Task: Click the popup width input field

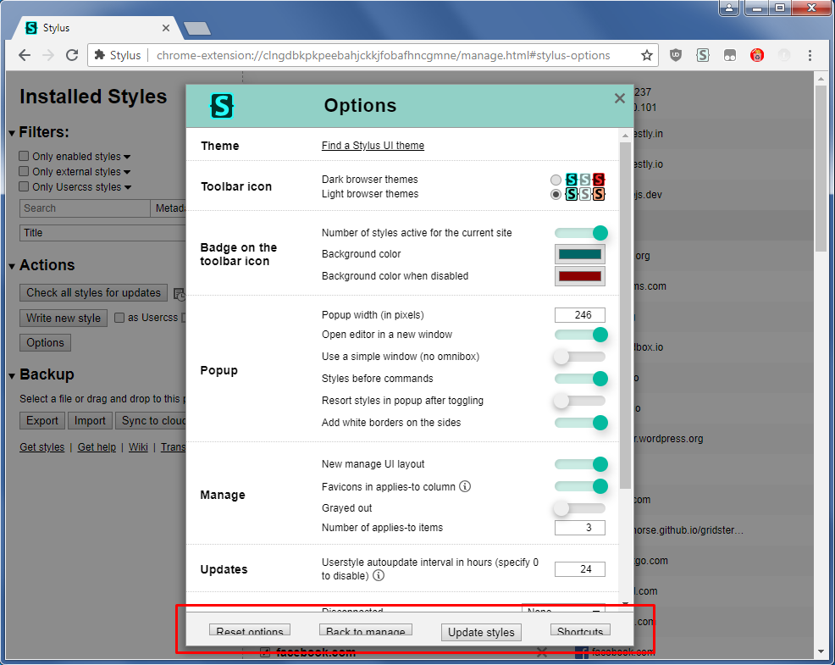Action: pos(580,314)
